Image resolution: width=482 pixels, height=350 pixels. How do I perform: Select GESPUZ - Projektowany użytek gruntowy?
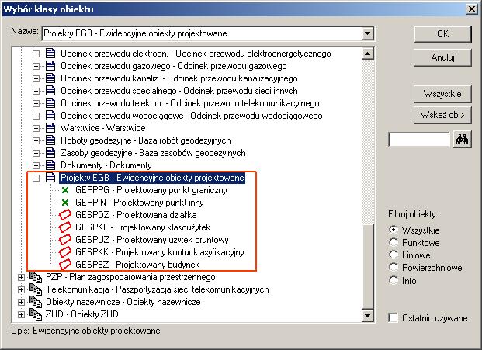click(x=152, y=240)
